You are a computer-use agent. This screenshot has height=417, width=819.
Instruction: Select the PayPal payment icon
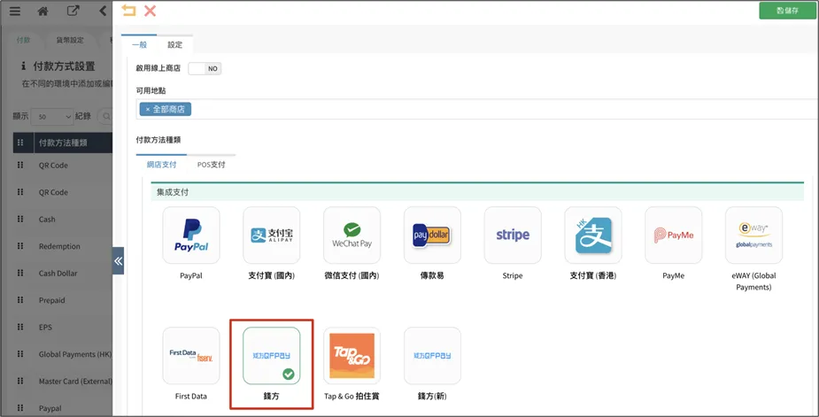(x=191, y=236)
